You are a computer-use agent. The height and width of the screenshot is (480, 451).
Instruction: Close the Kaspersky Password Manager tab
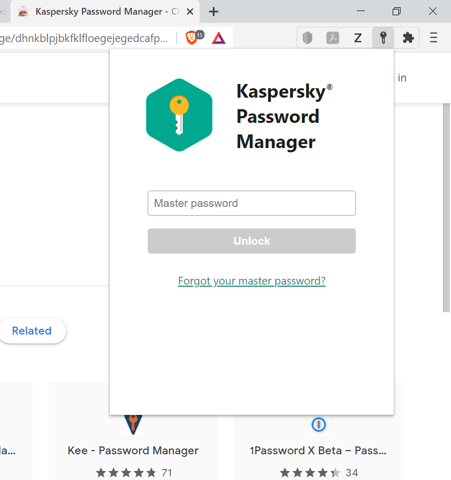(x=190, y=12)
